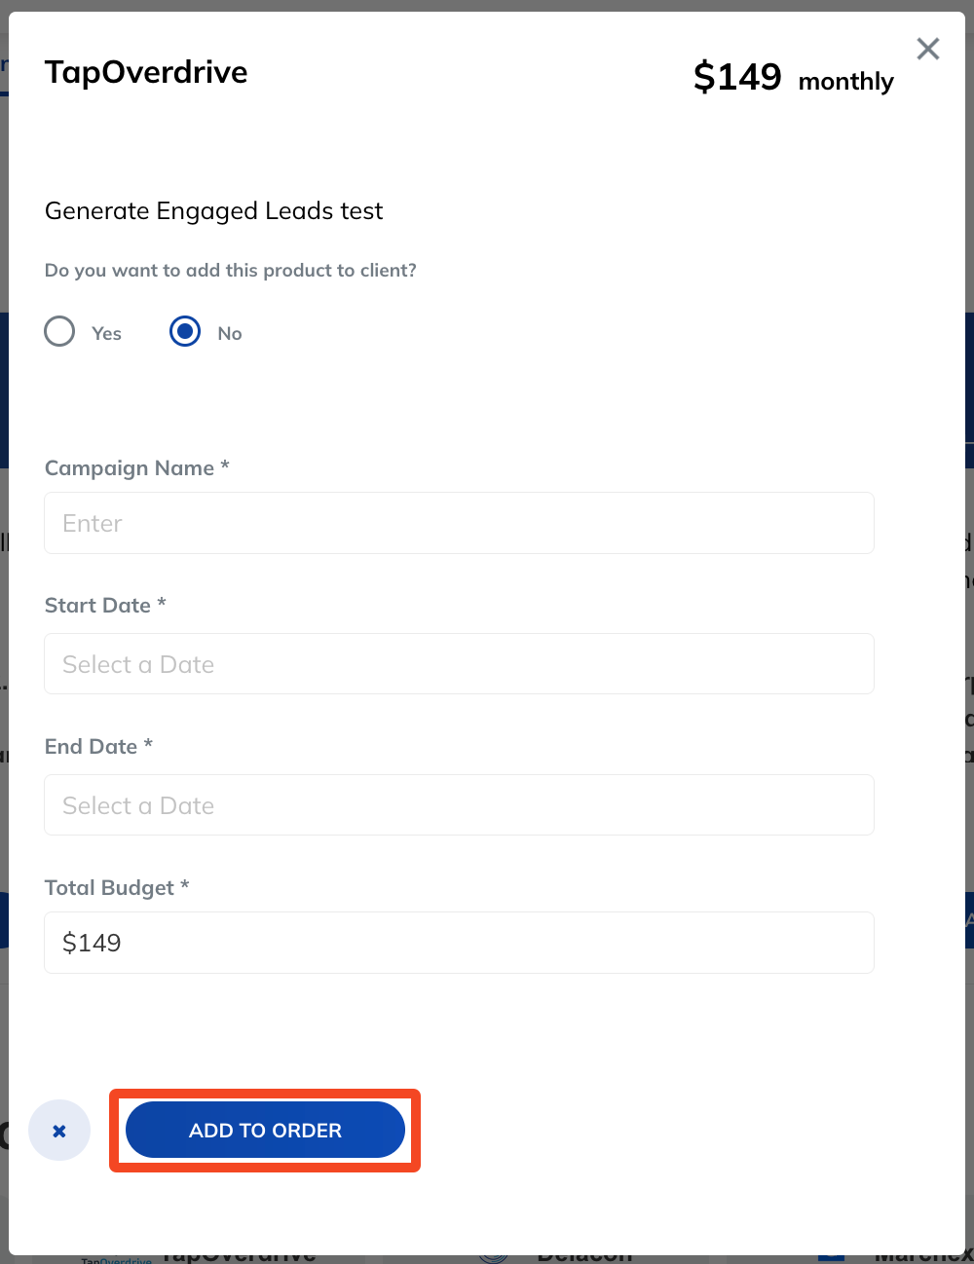Select the Yes radio button
This screenshot has height=1264, width=974.
(59, 332)
